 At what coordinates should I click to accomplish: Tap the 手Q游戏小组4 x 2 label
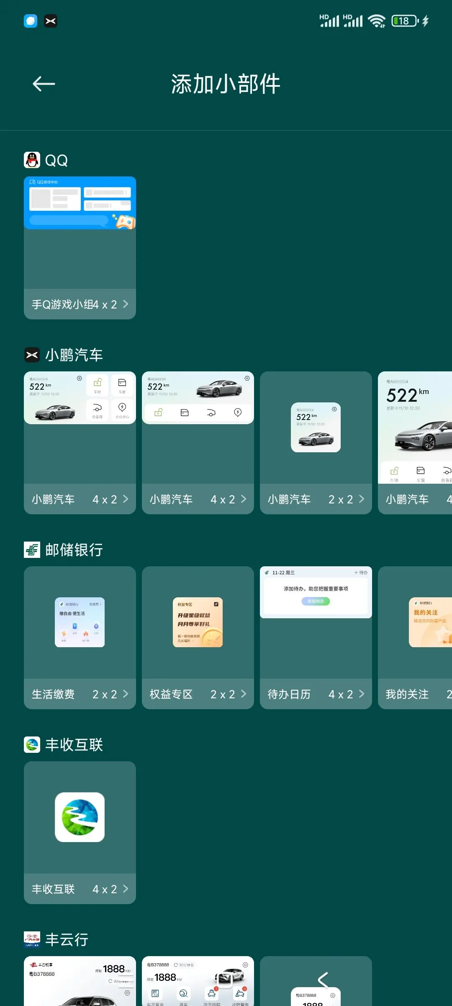[74, 304]
